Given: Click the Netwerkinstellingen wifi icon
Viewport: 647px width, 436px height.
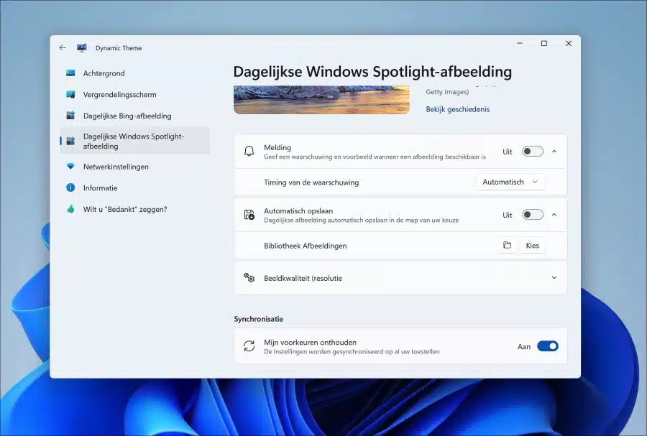Looking at the screenshot, I should click(70, 167).
